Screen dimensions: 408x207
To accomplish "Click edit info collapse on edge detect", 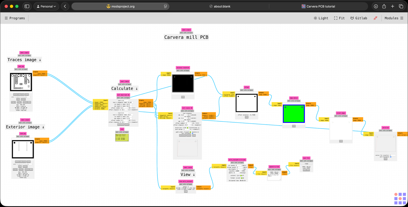I will (294, 101).
